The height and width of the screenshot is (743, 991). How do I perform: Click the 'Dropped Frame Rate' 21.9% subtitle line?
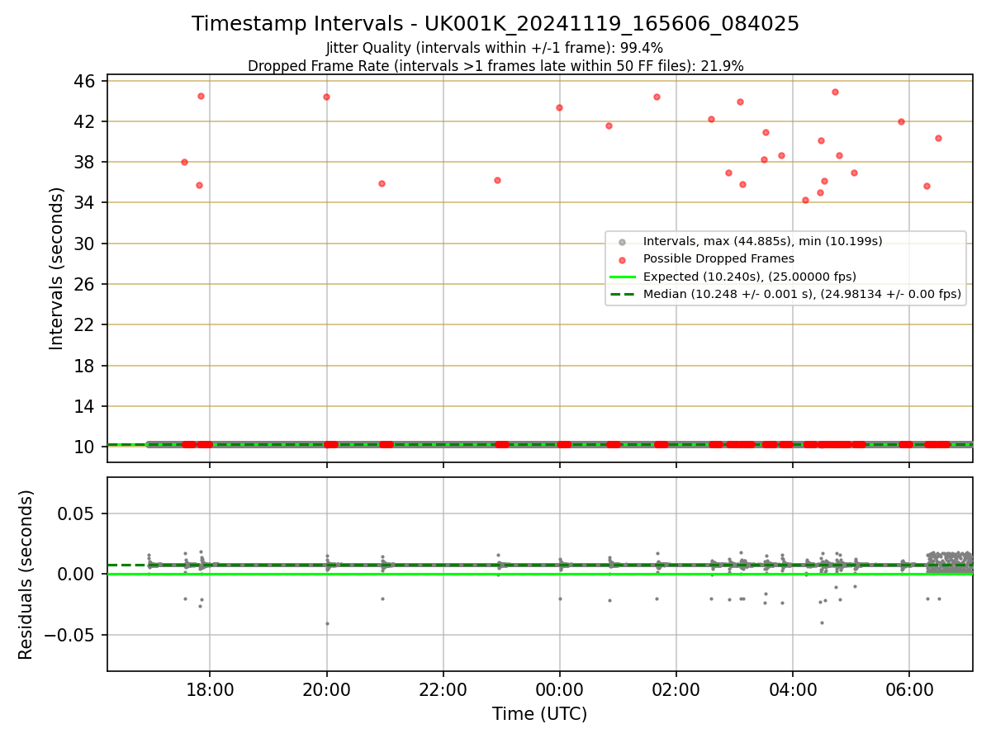click(495, 66)
